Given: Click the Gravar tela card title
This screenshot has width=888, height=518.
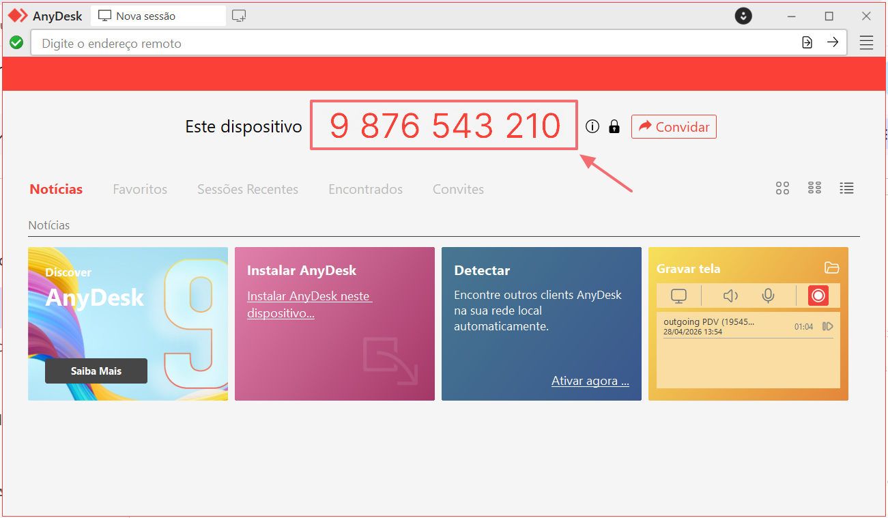Looking at the screenshot, I should pyautogui.click(x=688, y=268).
